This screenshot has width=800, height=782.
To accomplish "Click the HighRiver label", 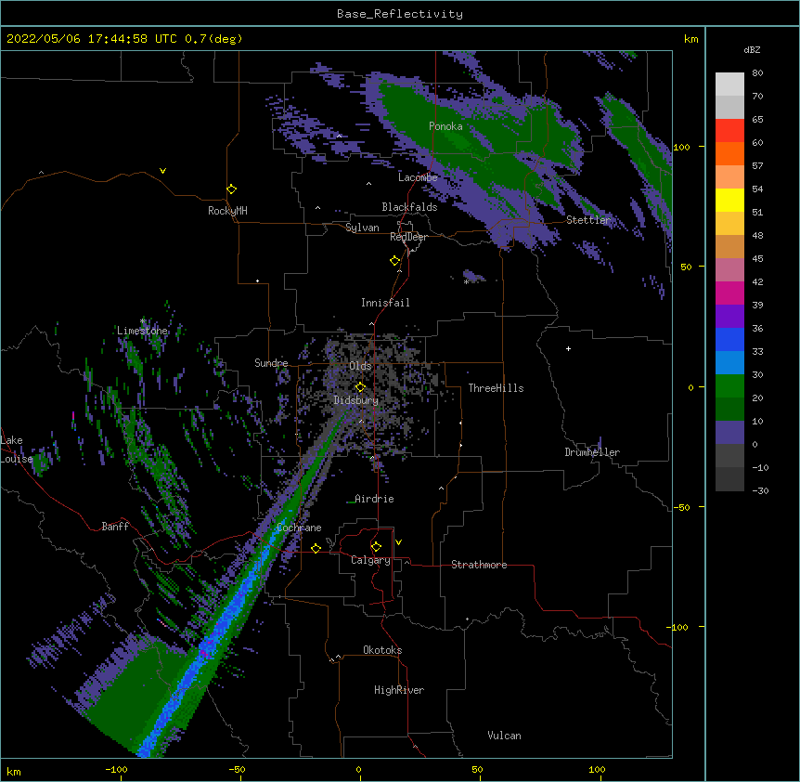I will click(x=399, y=690).
